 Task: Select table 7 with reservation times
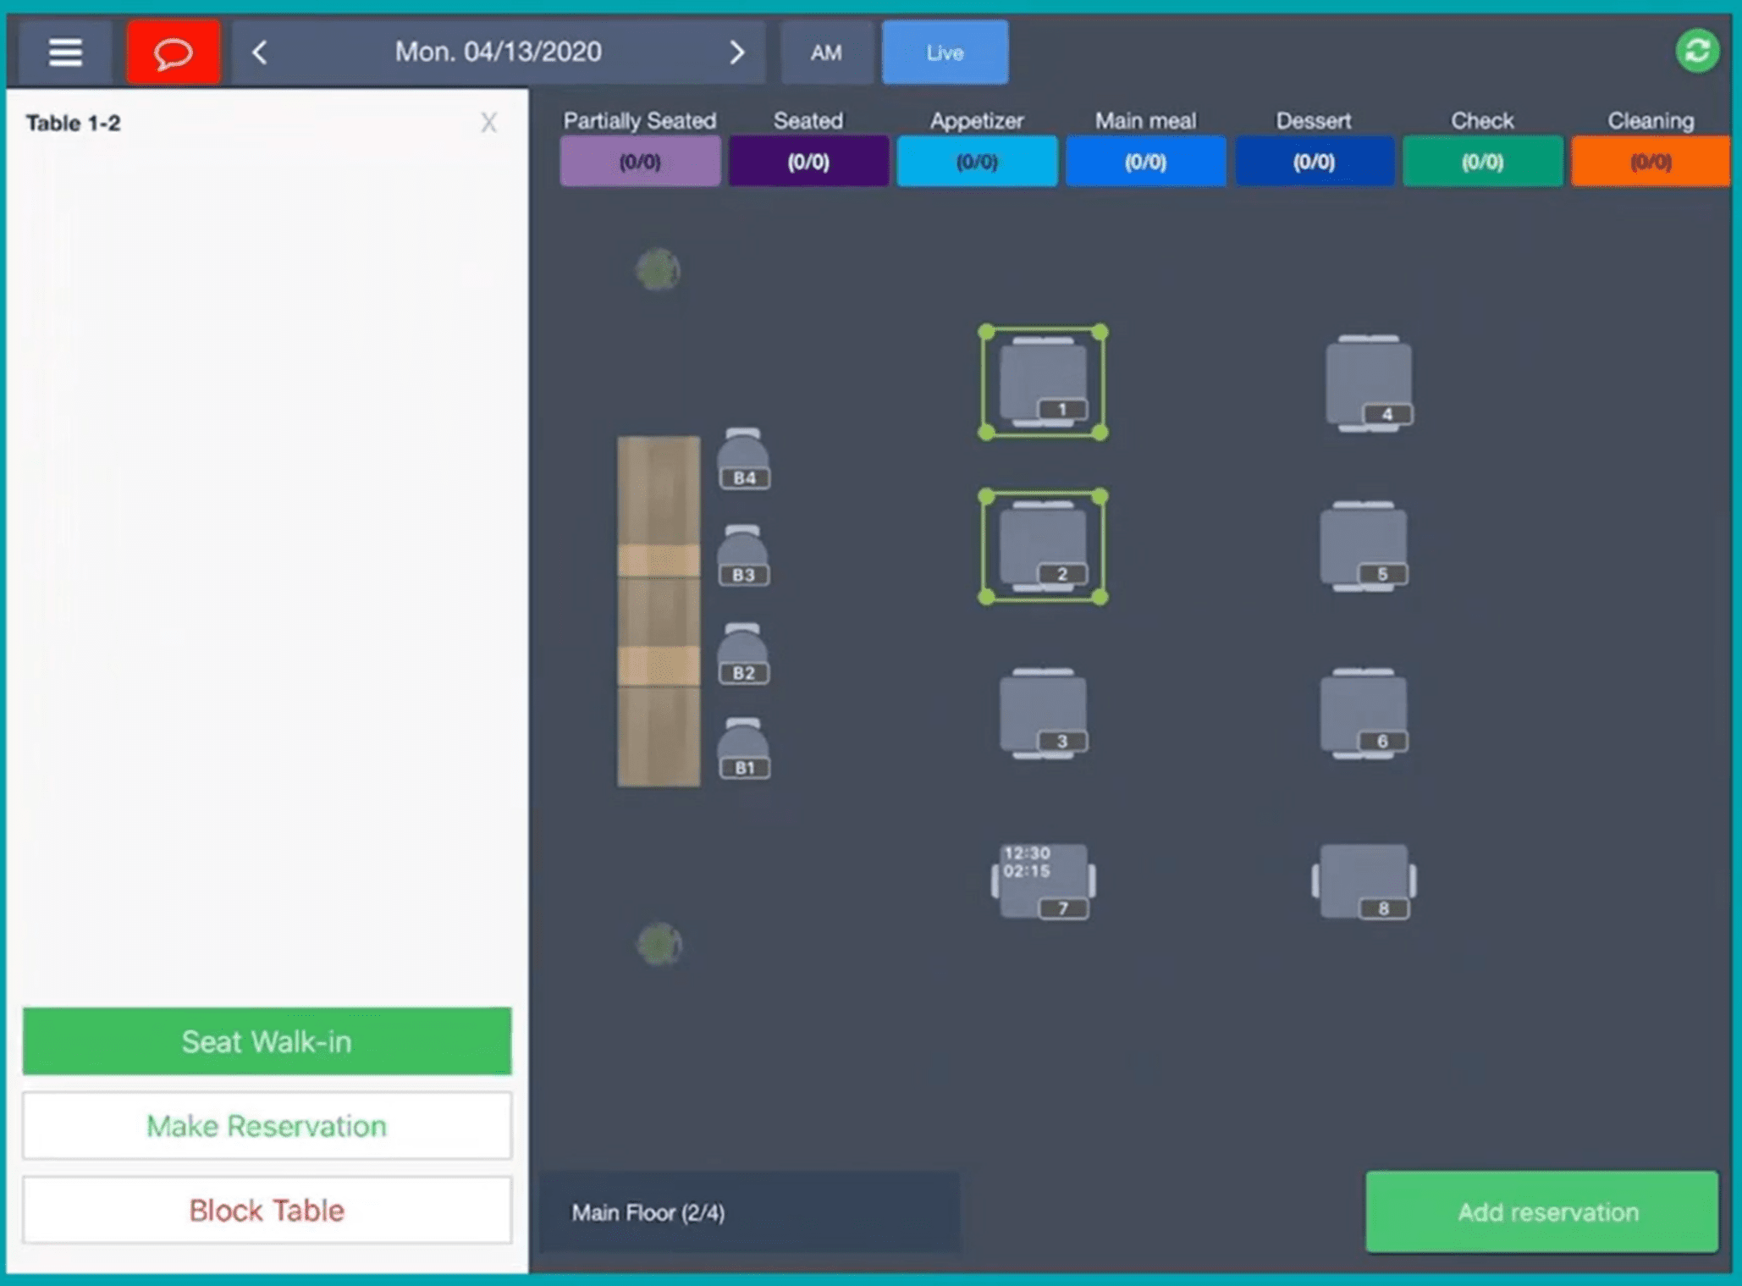point(1042,880)
